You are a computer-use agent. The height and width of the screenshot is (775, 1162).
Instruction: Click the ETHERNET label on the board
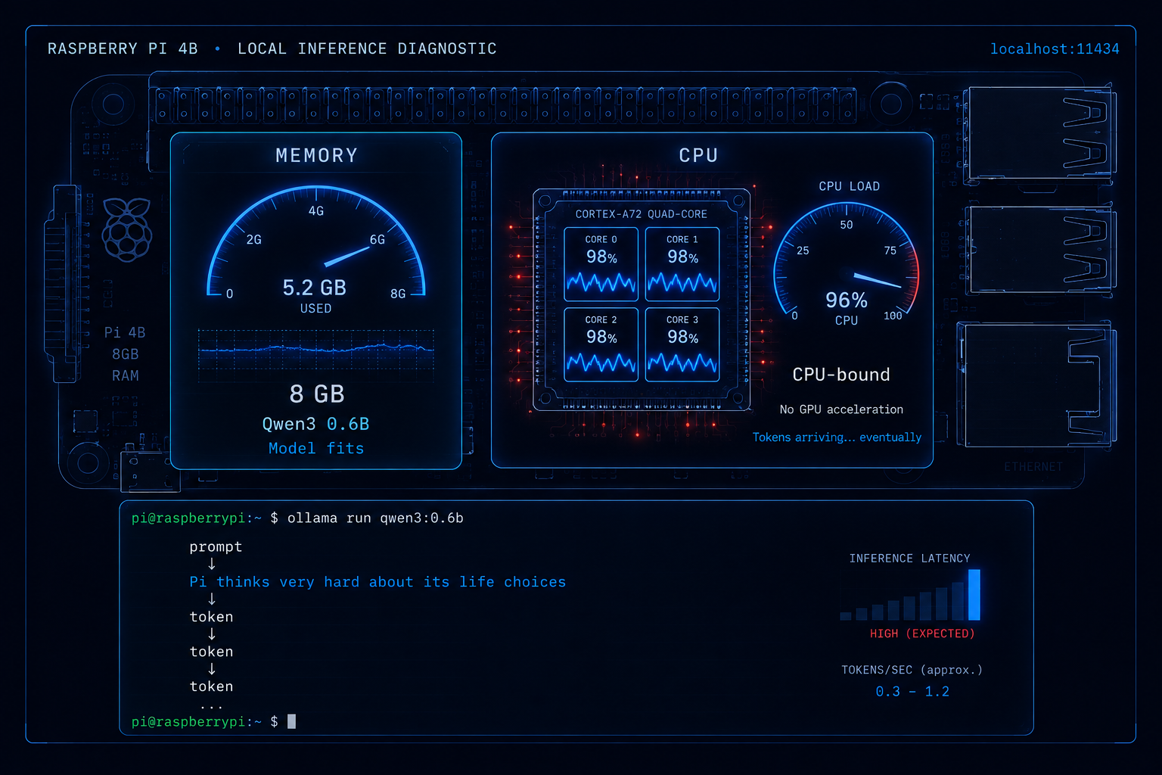(x=1033, y=467)
